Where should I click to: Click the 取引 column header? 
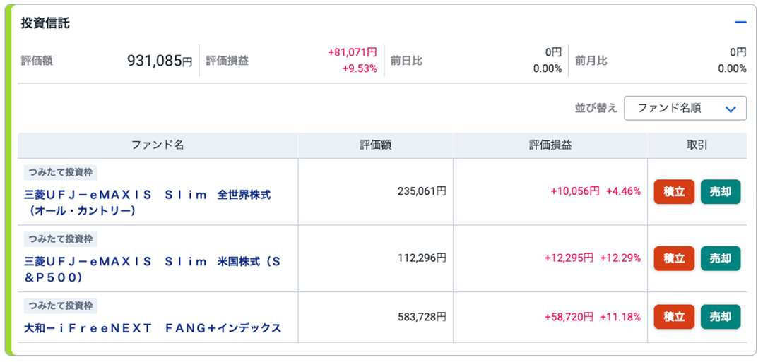[697, 145]
